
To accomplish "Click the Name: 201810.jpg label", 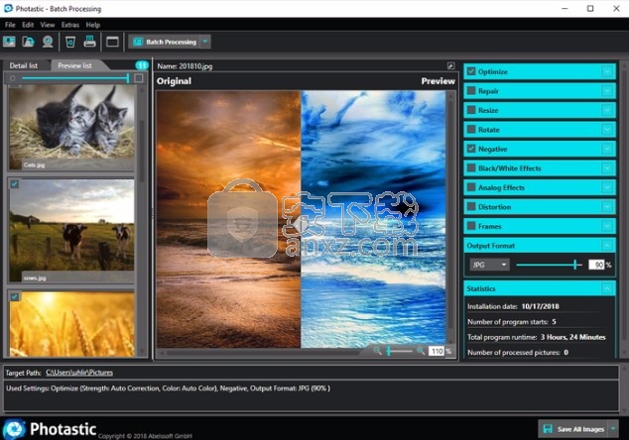I will (x=185, y=66).
